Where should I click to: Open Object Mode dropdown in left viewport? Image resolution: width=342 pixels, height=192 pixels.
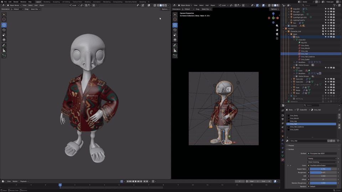pyautogui.click(x=14, y=5)
